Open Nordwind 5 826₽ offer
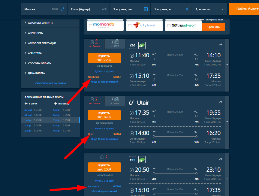 pos(104,77)
